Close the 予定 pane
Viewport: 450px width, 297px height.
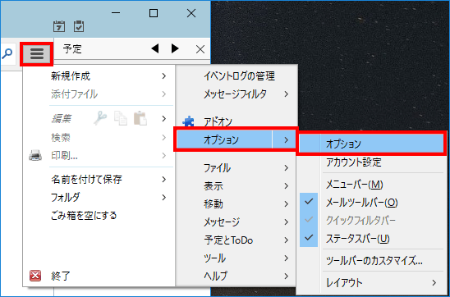(200, 49)
